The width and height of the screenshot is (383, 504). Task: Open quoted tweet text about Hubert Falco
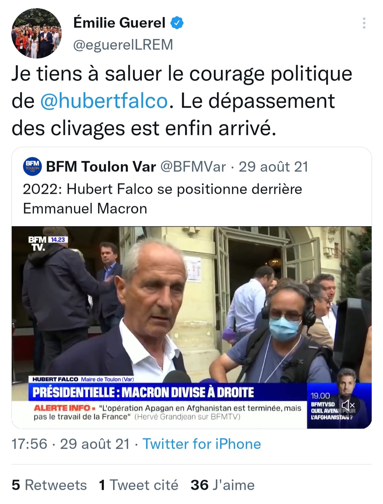coord(162,199)
